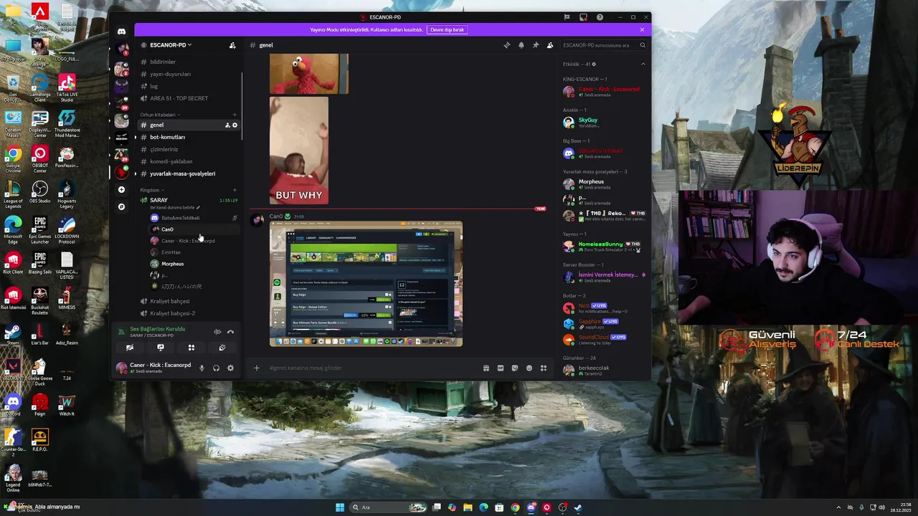Screen dimensions: 918x516
Task: Click into the genel message input field
Action: pos(373,368)
